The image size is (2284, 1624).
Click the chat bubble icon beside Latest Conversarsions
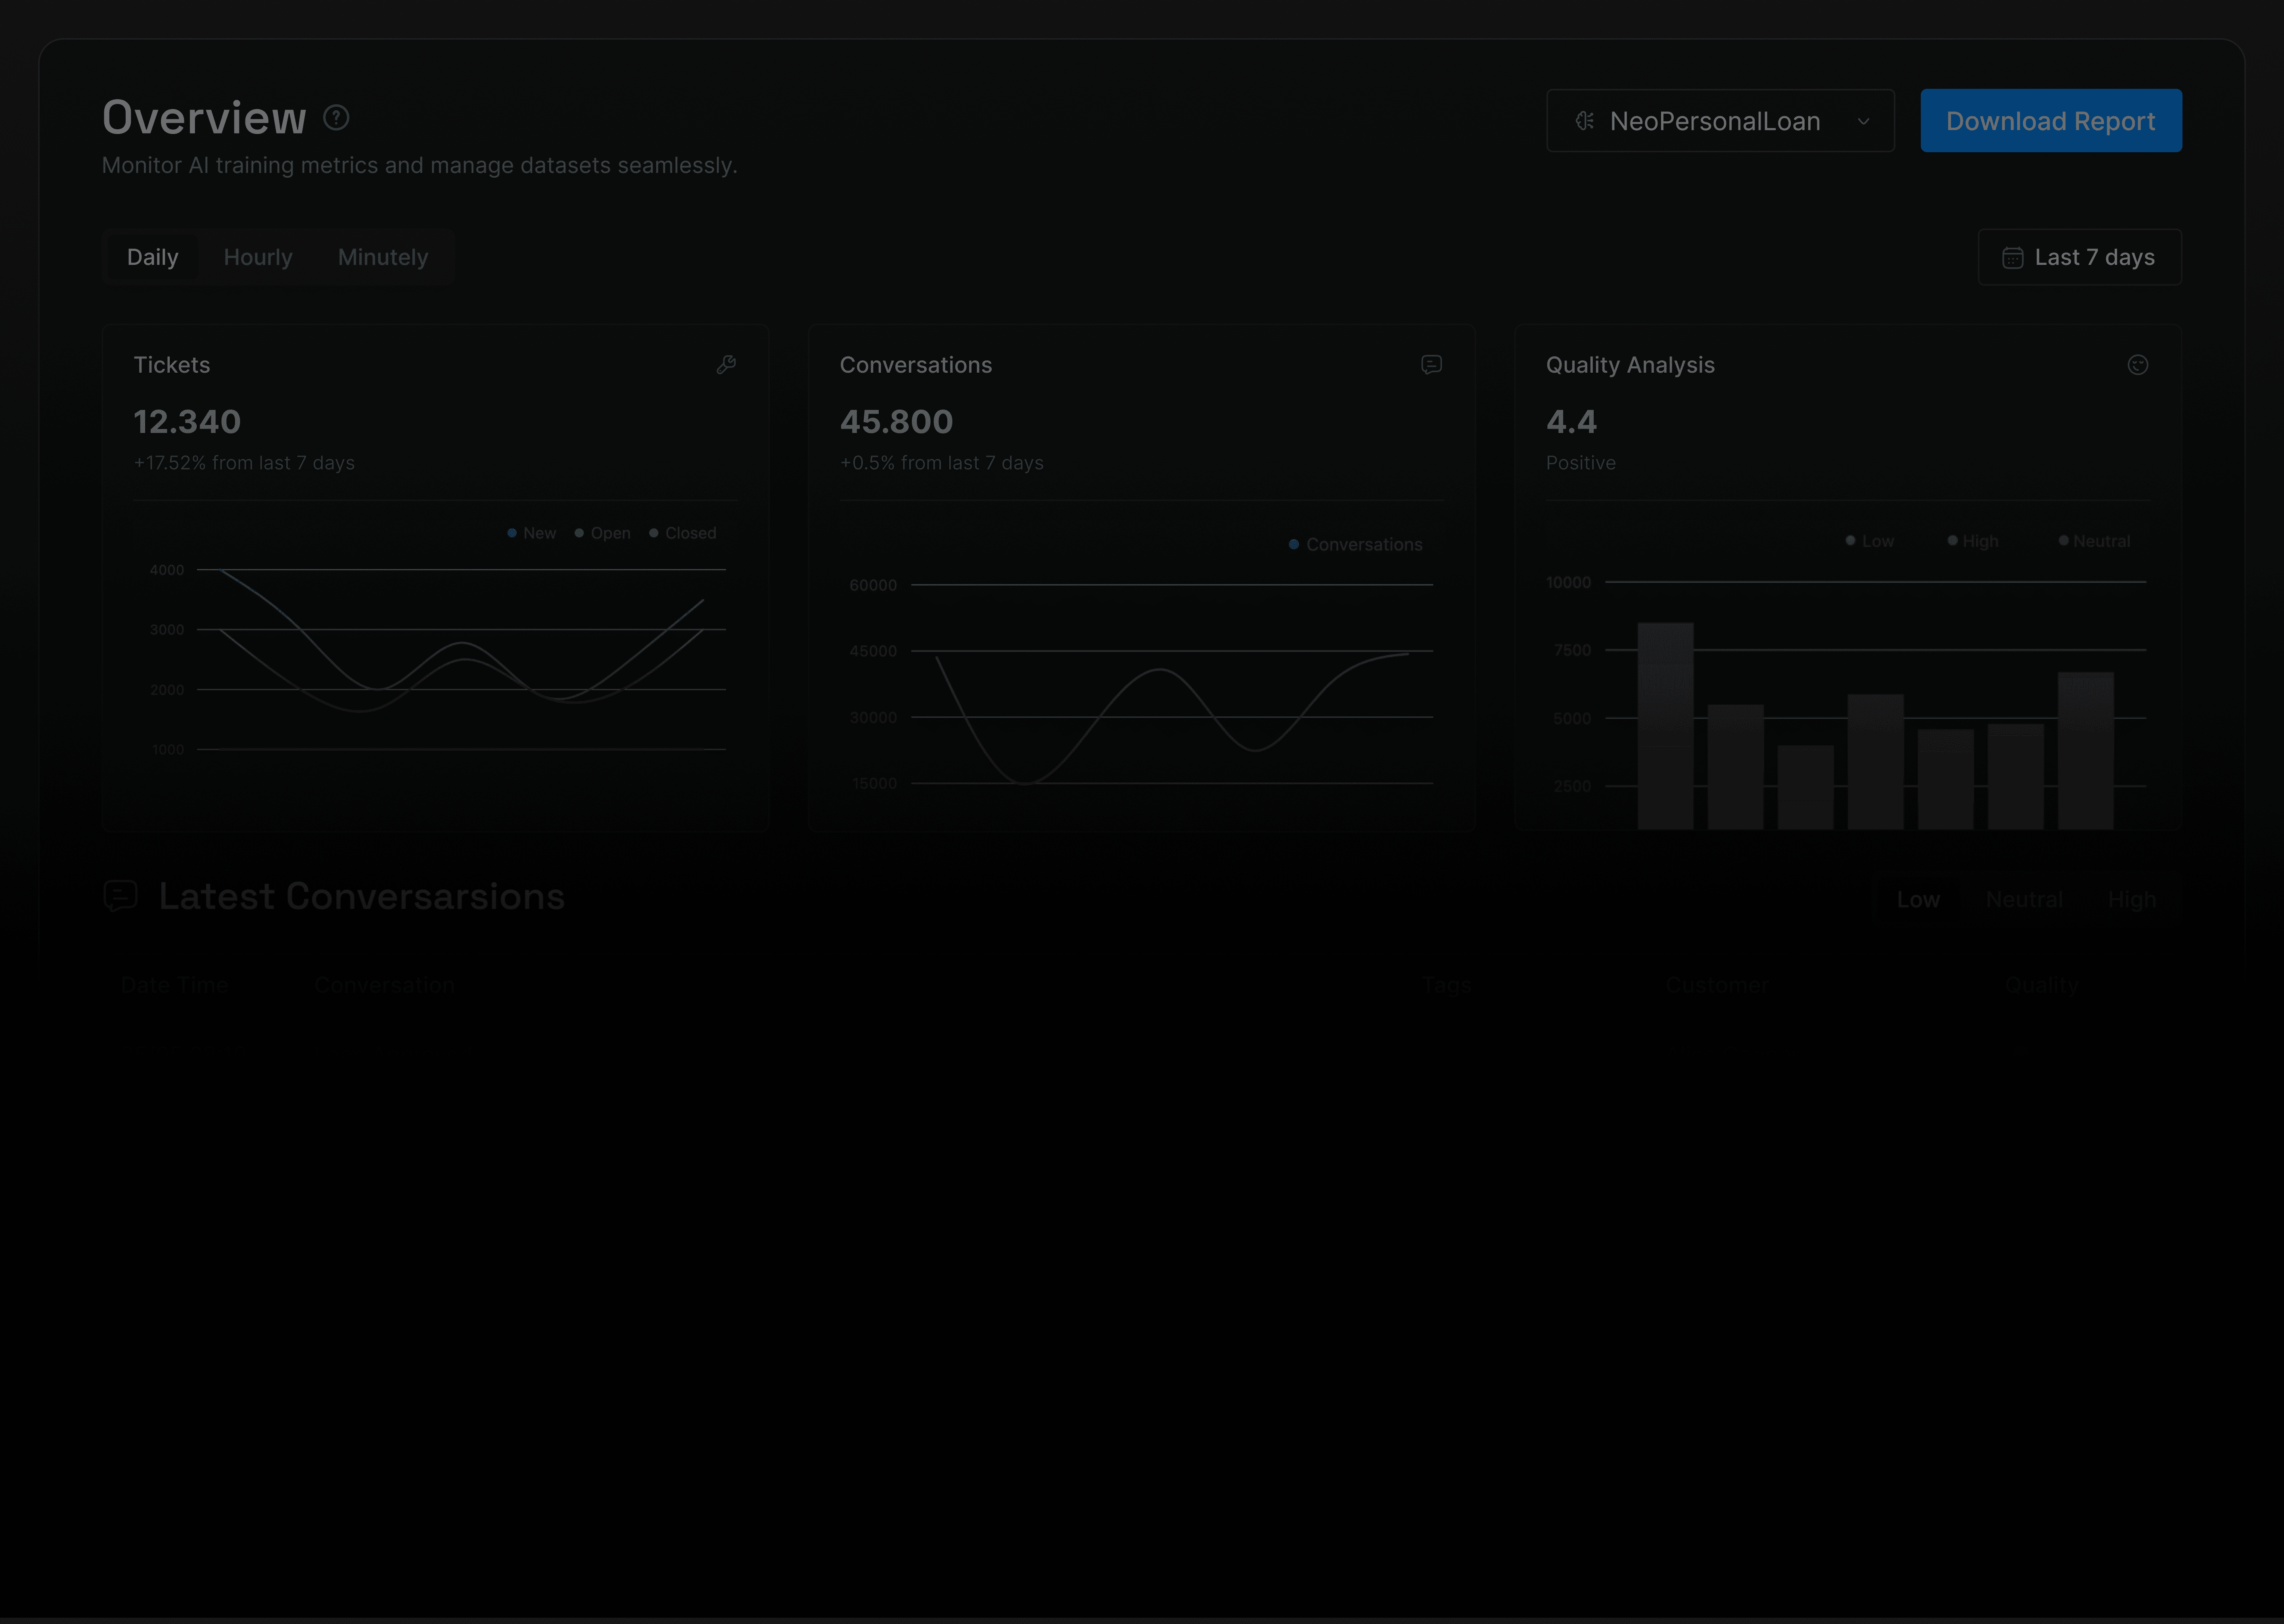coord(120,896)
